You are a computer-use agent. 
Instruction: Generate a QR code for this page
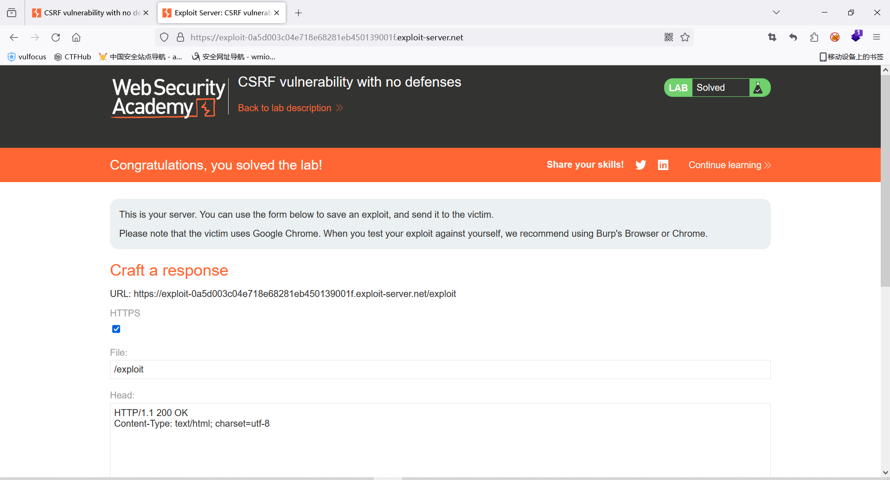coord(668,37)
